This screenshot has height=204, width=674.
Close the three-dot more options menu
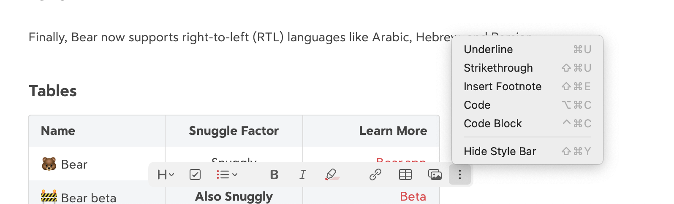[x=460, y=174]
